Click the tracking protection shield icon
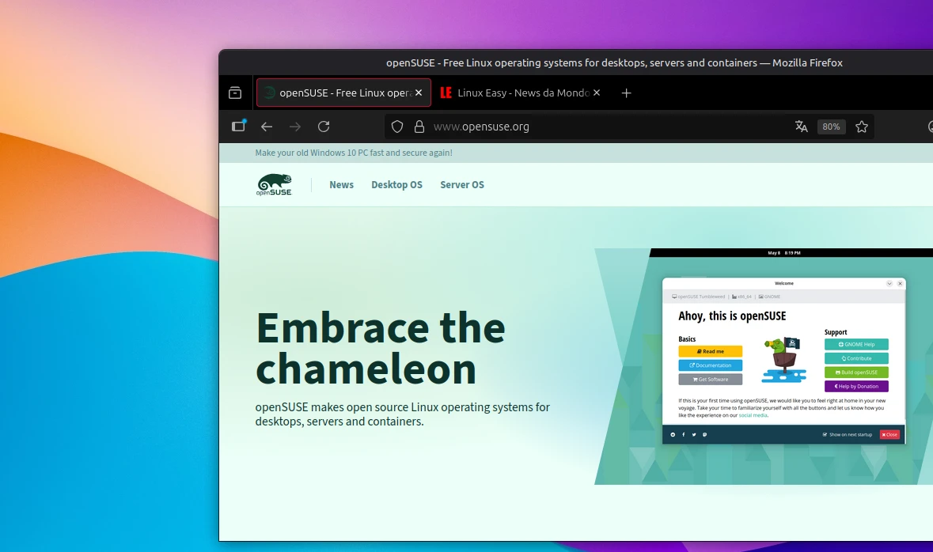This screenshot has height=552, width=933. click(x=396, y=127)
